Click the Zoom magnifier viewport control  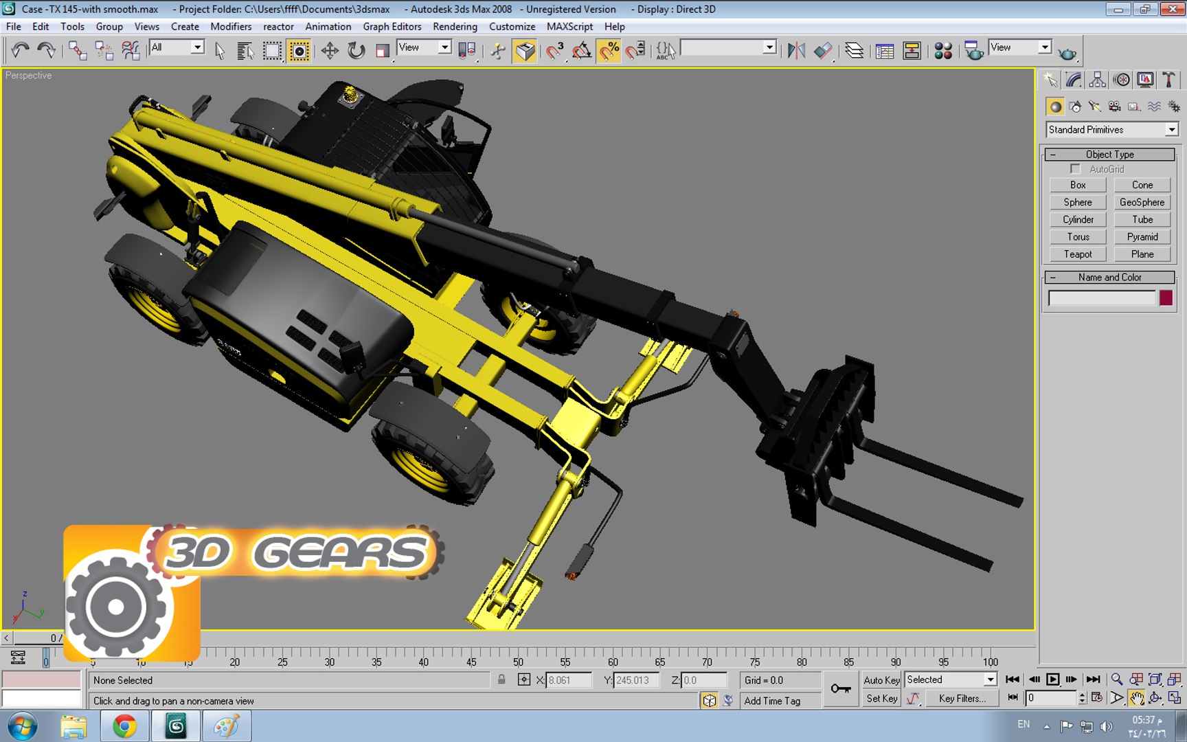point(1117,679)
